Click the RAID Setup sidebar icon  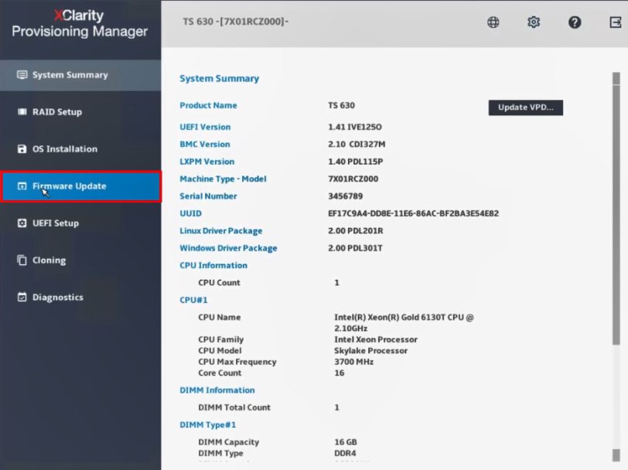point(22,112)
